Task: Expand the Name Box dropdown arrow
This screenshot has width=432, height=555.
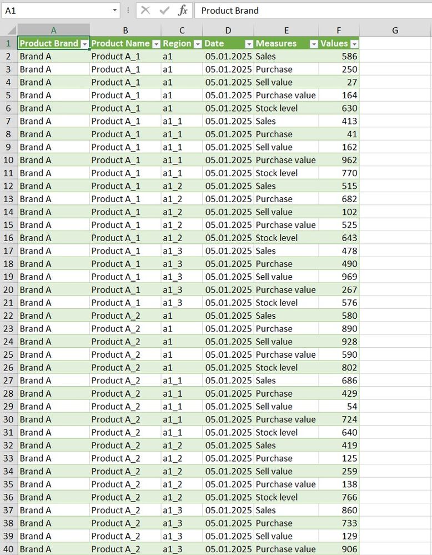Action: point(114,10)
